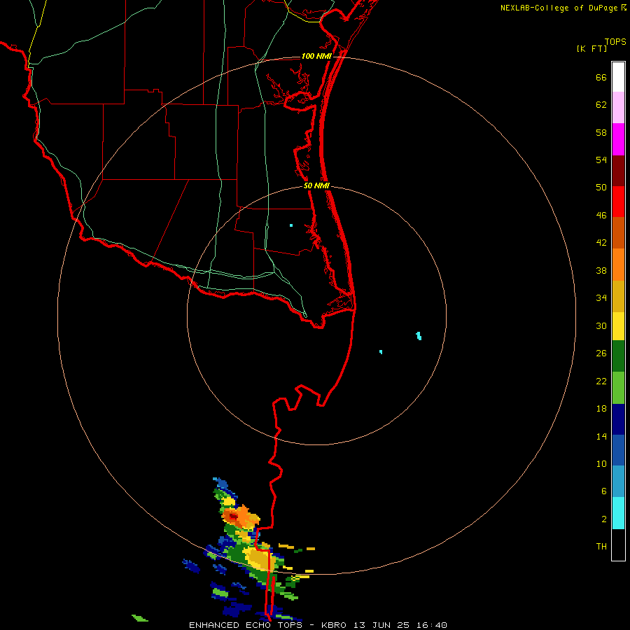Select the dark orange legend swatch
This screenshot has height=630, width=630.
pyautogui.click(x=618, y=233)
